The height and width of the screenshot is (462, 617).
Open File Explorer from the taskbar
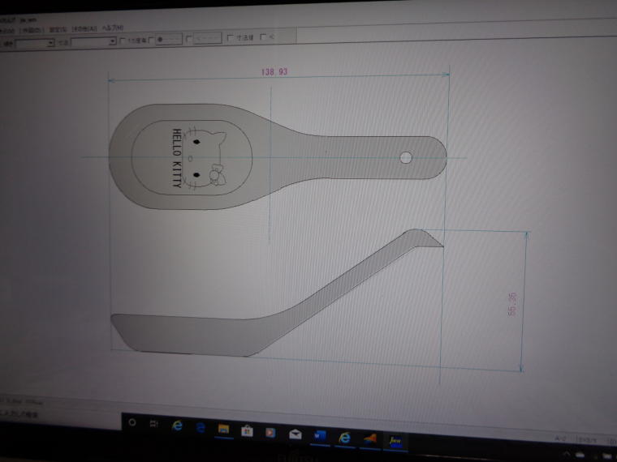[x=223, y=429]
